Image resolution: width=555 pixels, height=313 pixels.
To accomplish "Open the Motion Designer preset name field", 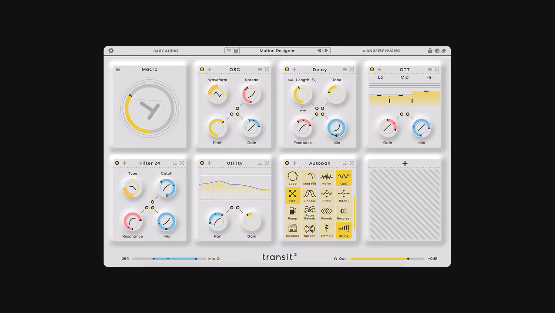I will [277, 51].
